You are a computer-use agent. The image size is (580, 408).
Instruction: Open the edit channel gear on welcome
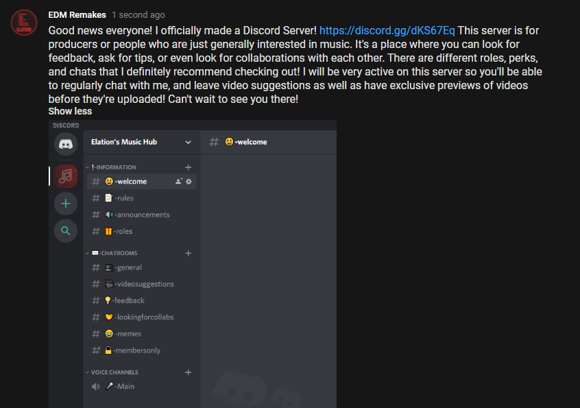(189, 181)
